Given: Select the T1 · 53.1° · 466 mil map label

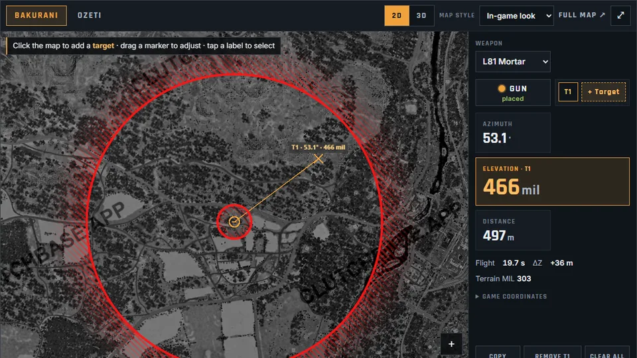Looking at the screenshot, I should (318, 147).
